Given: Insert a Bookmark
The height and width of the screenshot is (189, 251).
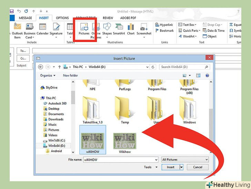Looking at the screenshot, I should [164, 31].
